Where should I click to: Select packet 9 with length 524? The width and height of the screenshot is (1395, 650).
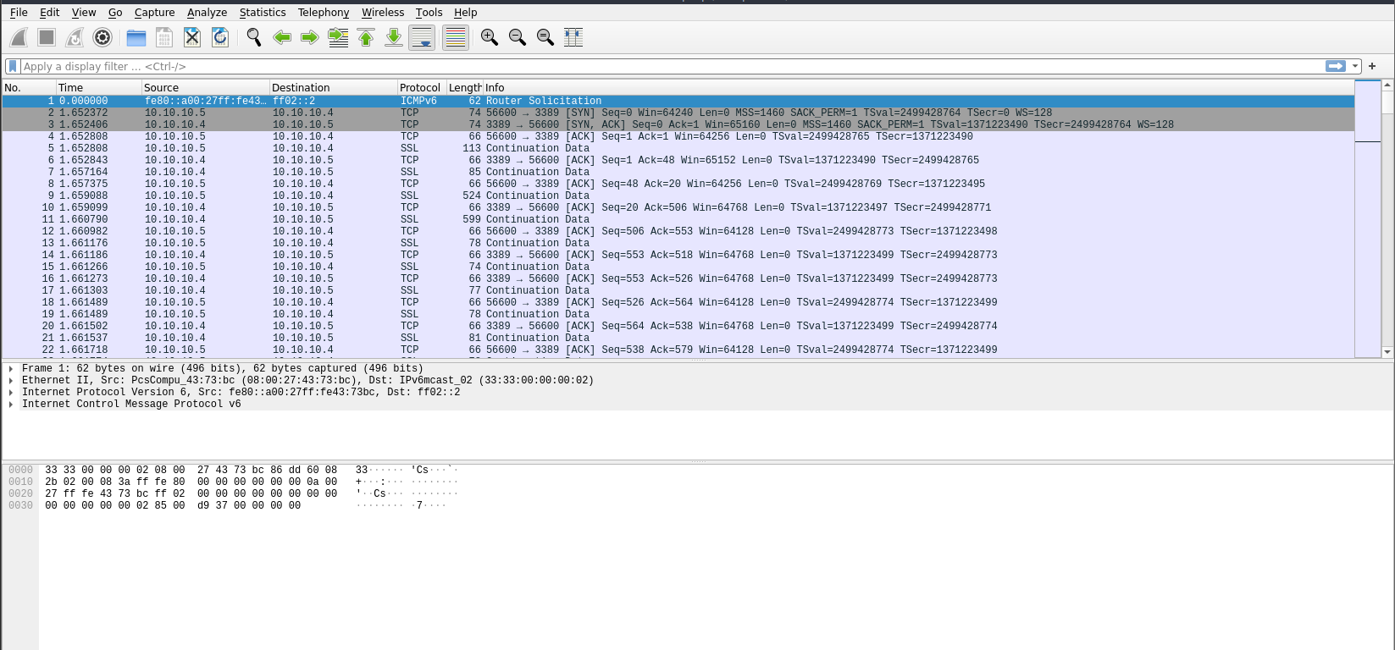click(x=678, y=196)
